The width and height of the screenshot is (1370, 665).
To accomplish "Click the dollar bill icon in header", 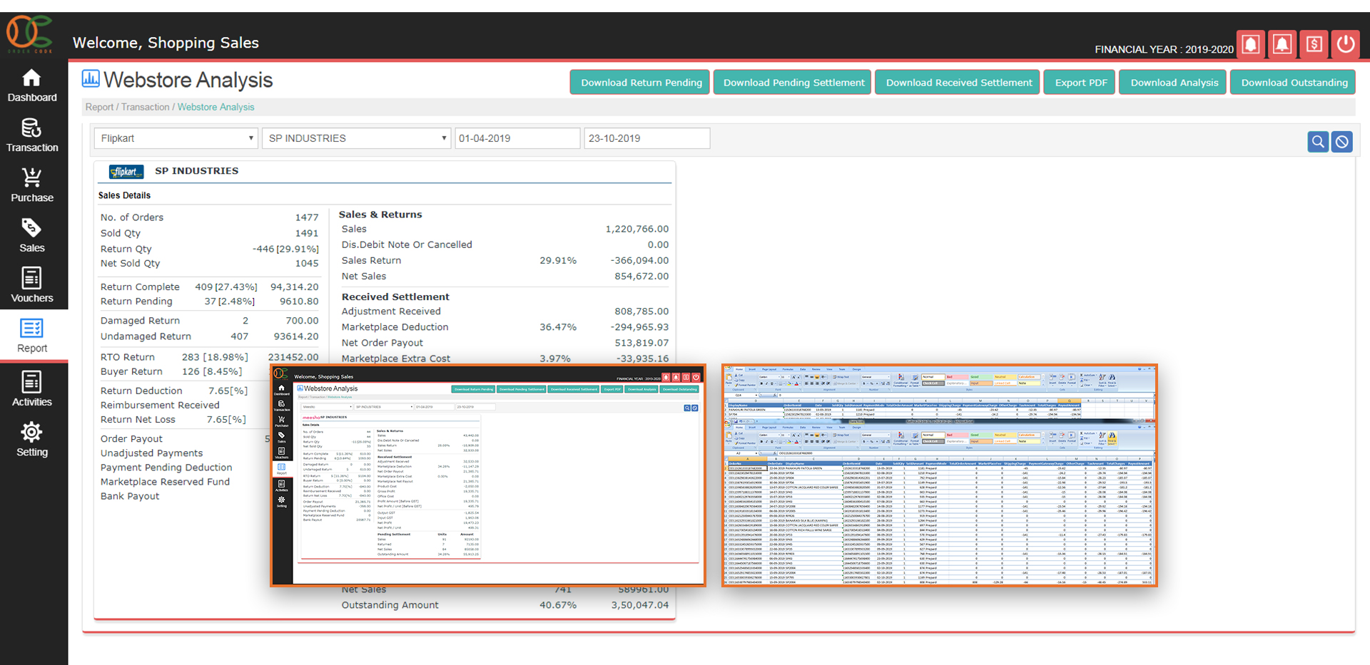I will coord(1314,44).
